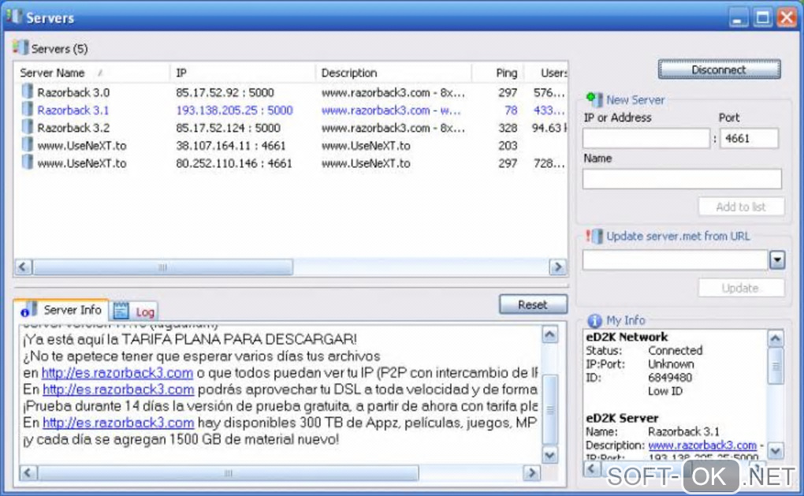This screenshot has height=496, width=804.
Task: Click My Info horizontal scroll left arrow
Action: [x=592, y=468]
